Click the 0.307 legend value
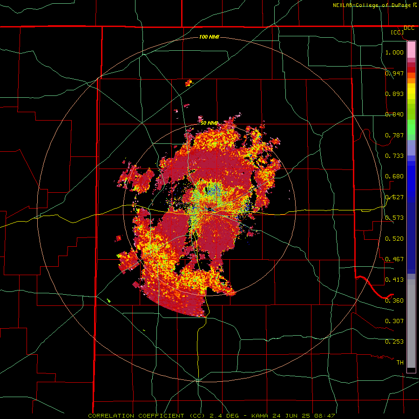419x419 pixels. pyautogui.click(x=394, y=321)
